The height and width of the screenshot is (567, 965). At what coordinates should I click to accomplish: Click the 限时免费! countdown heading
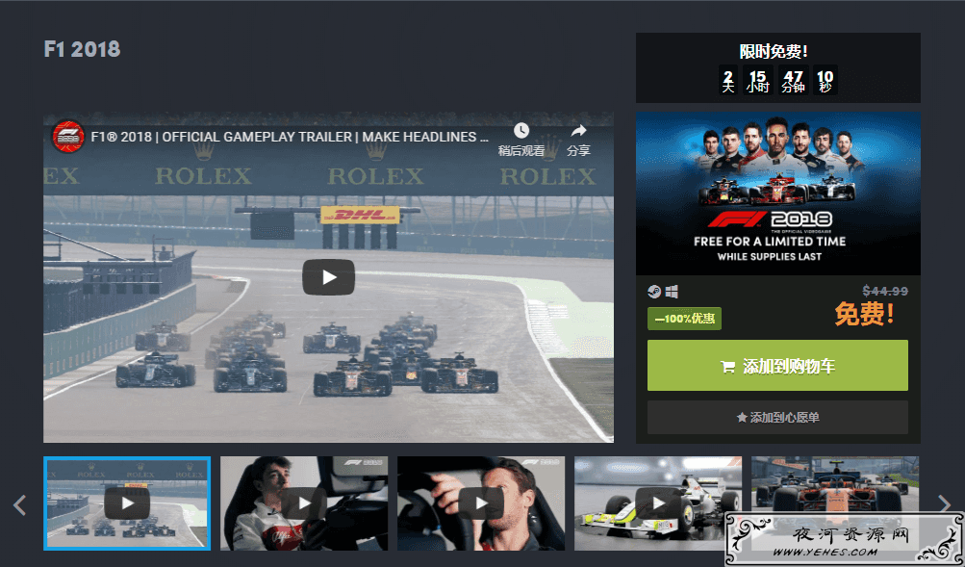tap(774, 52)
